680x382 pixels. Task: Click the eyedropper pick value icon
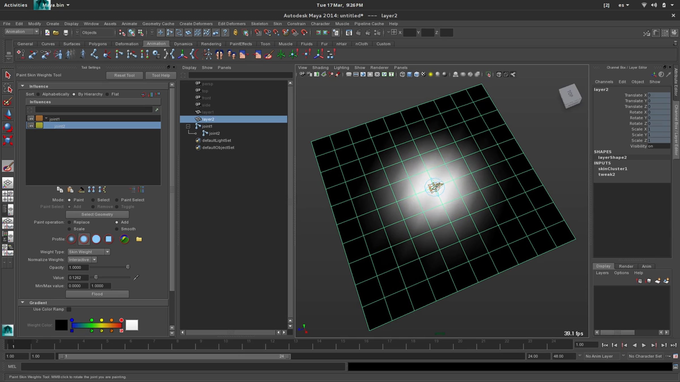click(136, 278)
